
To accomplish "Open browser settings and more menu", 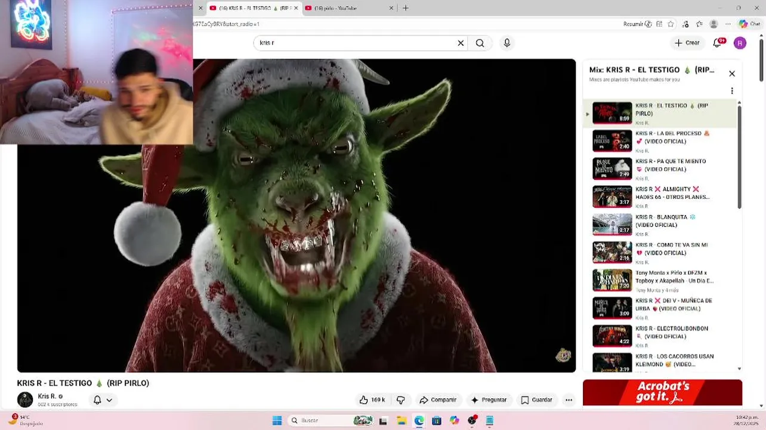I will [728, 24].
